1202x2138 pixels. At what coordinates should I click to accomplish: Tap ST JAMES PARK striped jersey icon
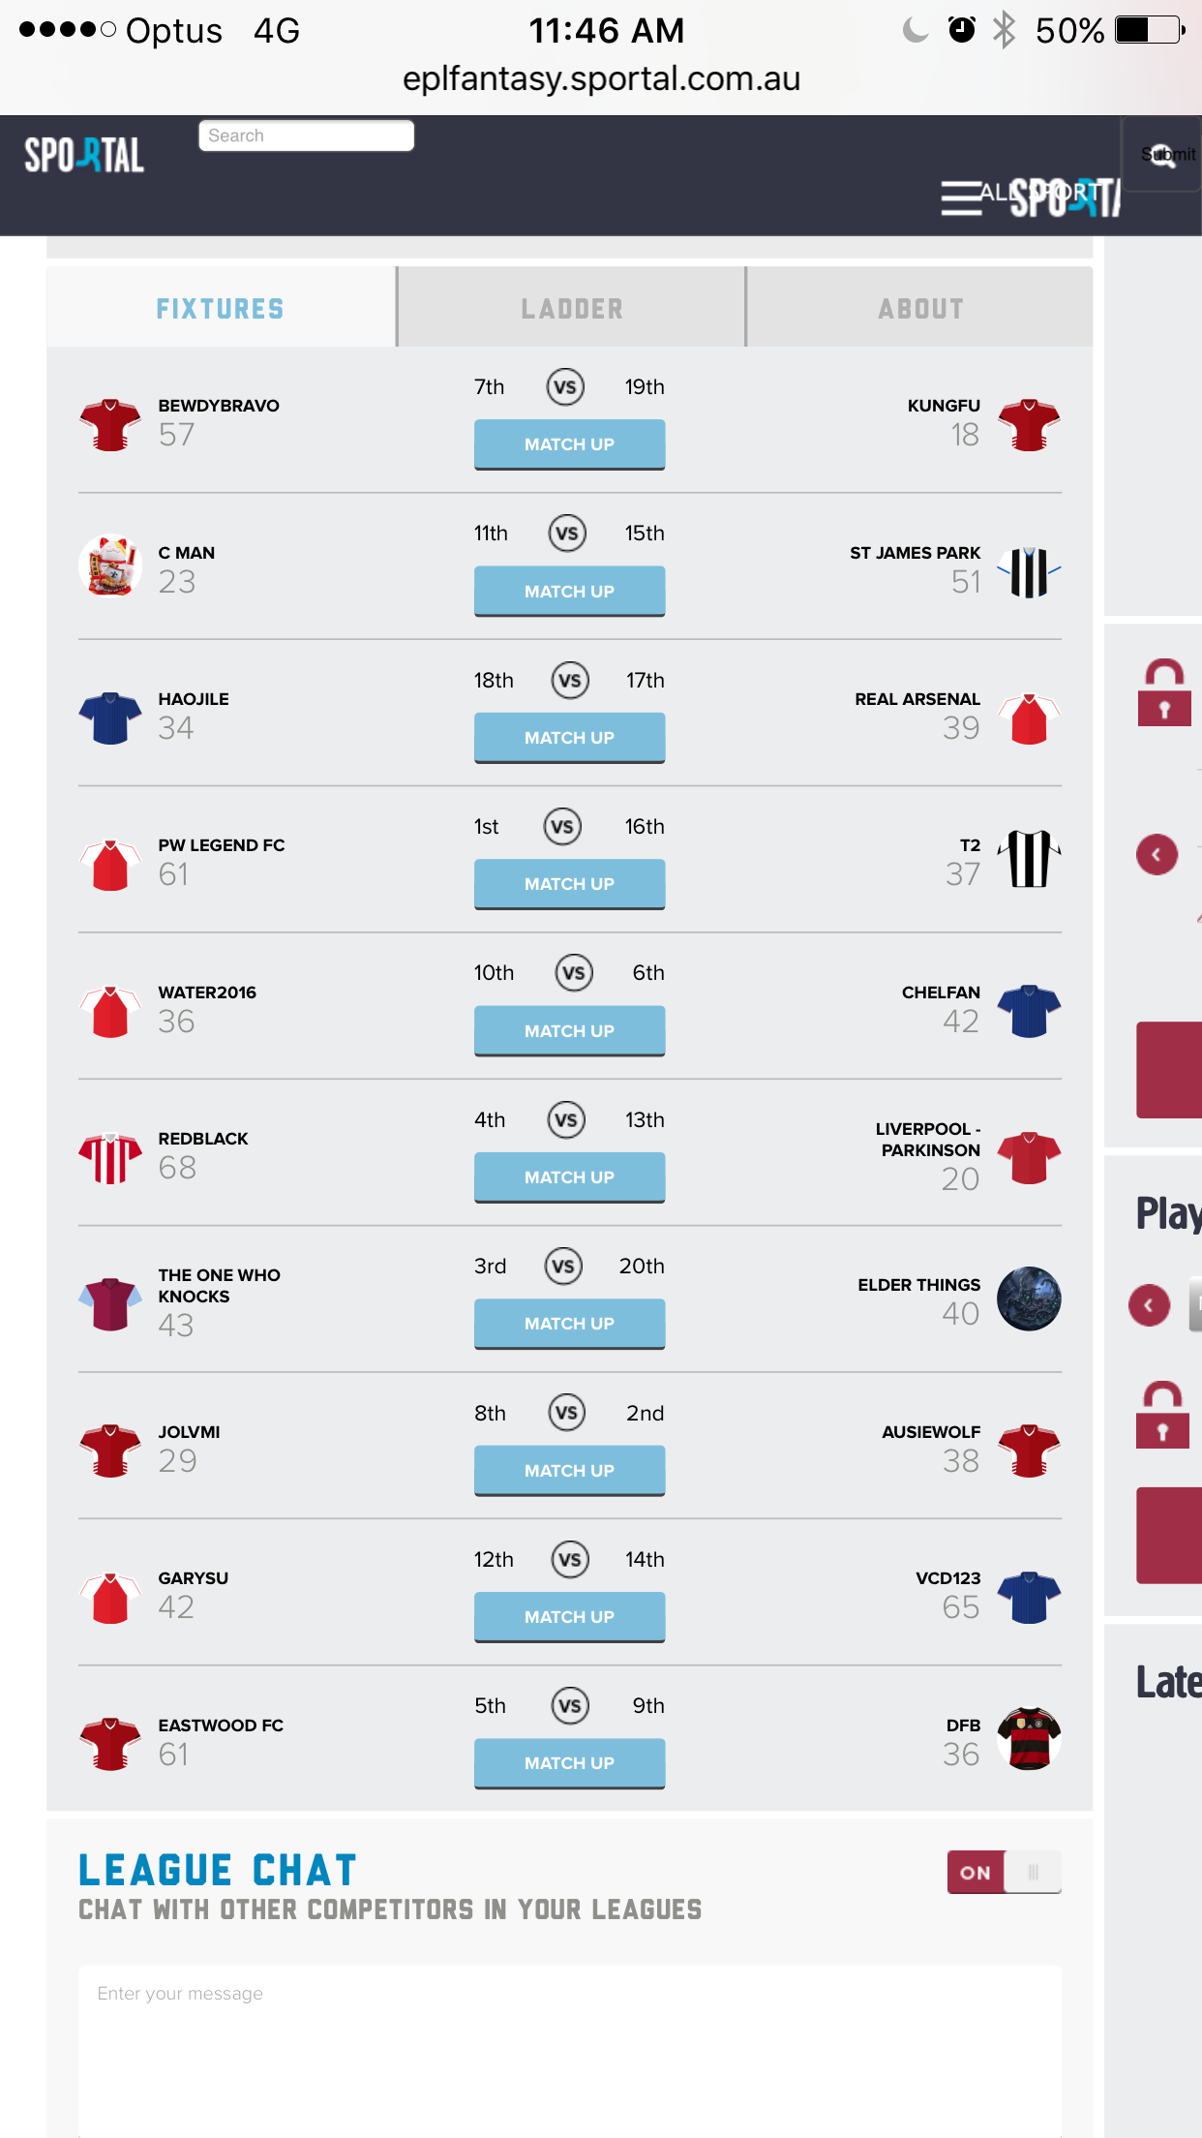(1029, 572)
